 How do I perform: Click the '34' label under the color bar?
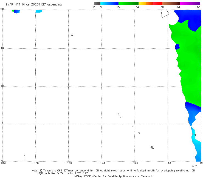point(137,7)
